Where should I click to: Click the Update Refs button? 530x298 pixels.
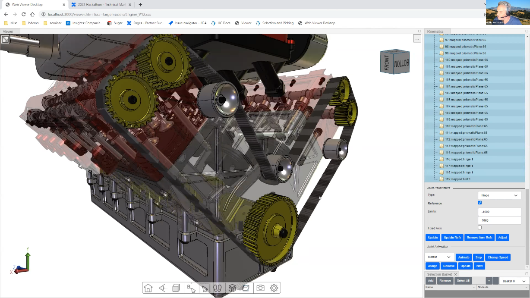pos(452,238)
